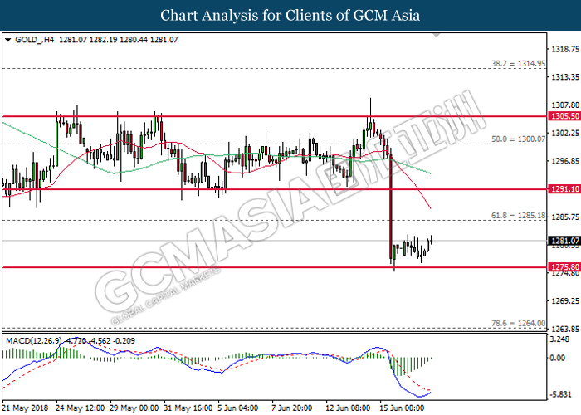Click the 38.2 = 1314.95 Fibonacci label
This screenshot has width=581, height=415.
coord(519,64)
